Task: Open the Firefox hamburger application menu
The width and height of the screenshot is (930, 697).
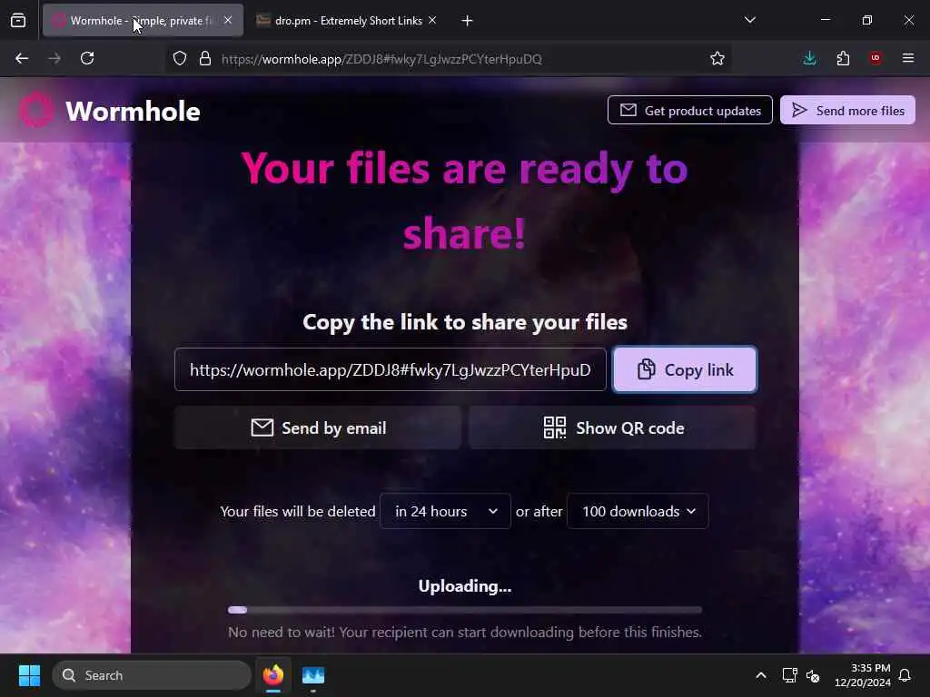Action: (908, 58)
